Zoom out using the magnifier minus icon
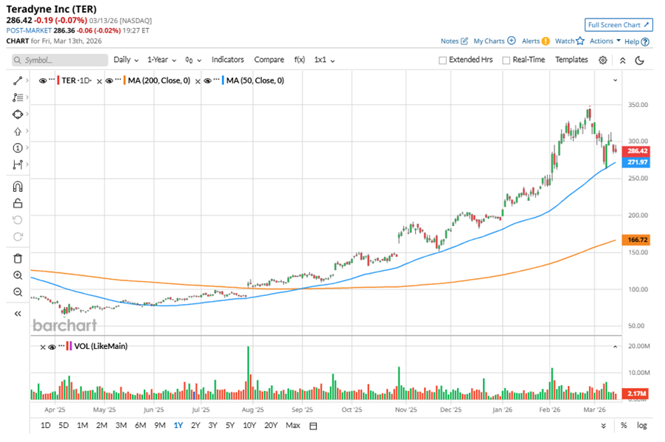 [x=18, y=292]
